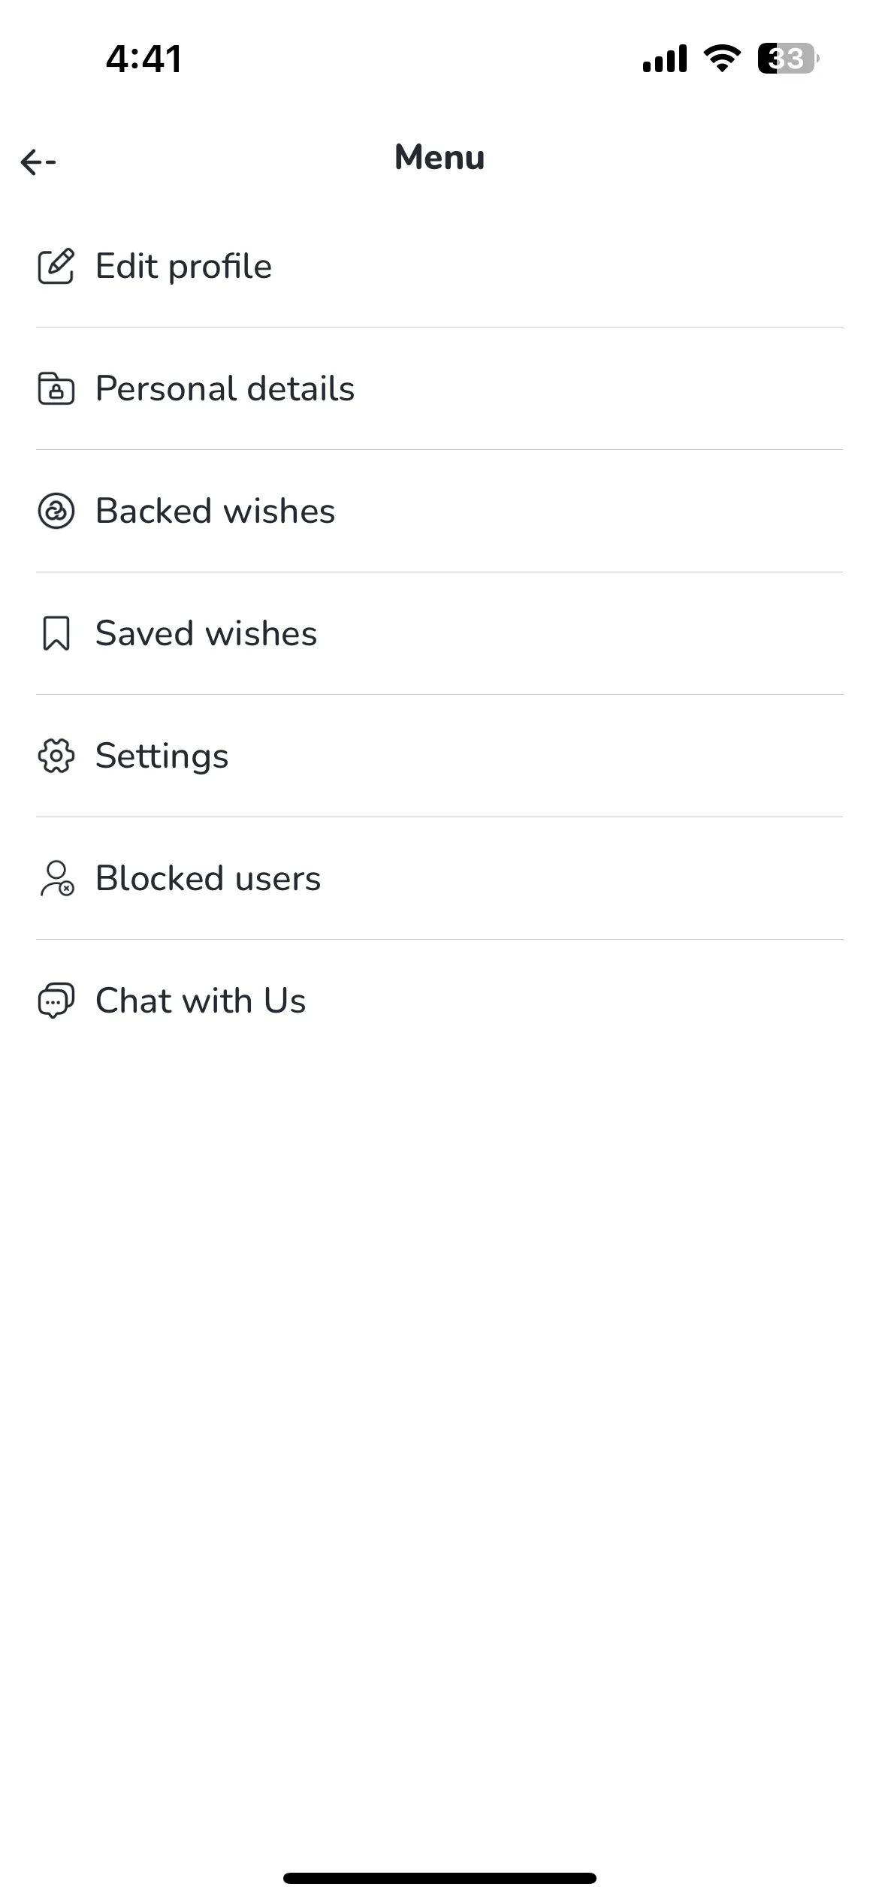Screen dimensions: 879x1902
Task: Tap the clock showing 4:41
Action: (x=143, y=59)
